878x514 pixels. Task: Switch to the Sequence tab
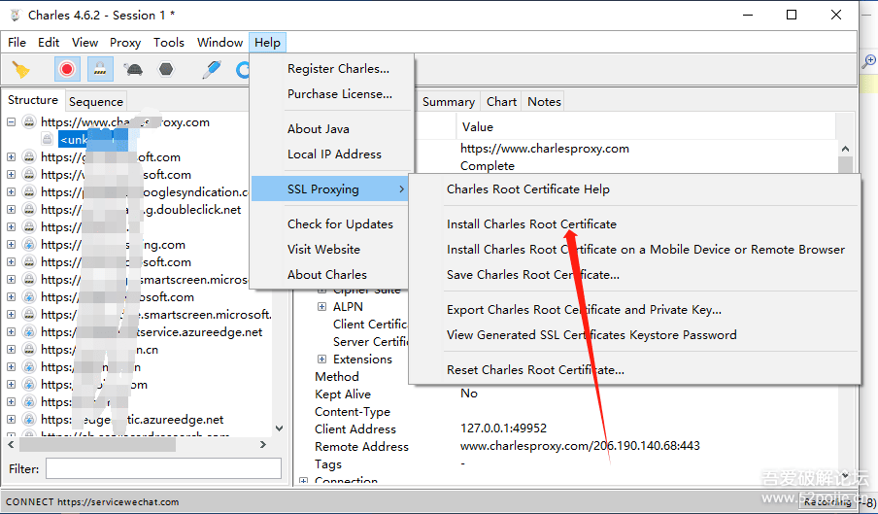point(96,102)
